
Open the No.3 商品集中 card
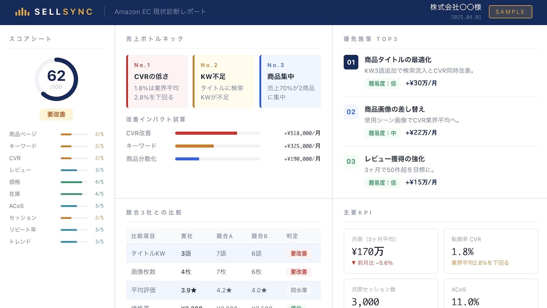click(290, 81)
